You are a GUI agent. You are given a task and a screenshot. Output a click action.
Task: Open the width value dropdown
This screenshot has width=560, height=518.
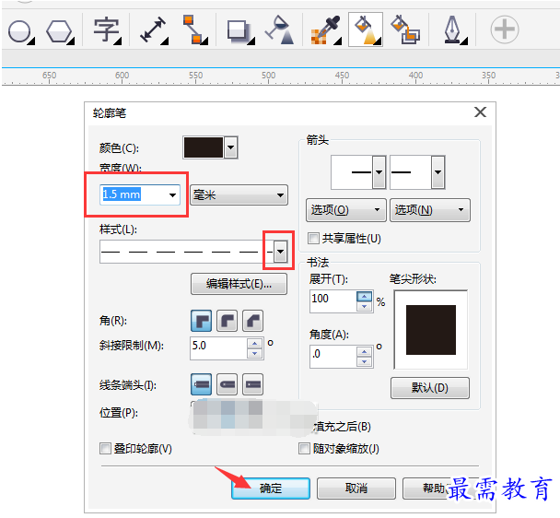tap(172, 194)
